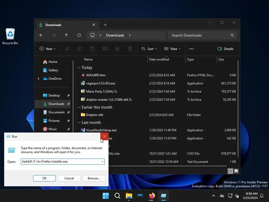Click the muted volume tray icon
This screenshot has height=202, width=269.
click(x=237, y=196)
